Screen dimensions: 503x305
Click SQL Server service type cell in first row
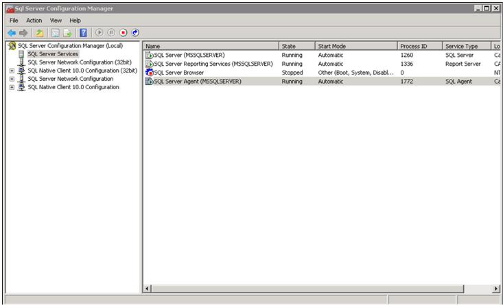coord(459,55)
